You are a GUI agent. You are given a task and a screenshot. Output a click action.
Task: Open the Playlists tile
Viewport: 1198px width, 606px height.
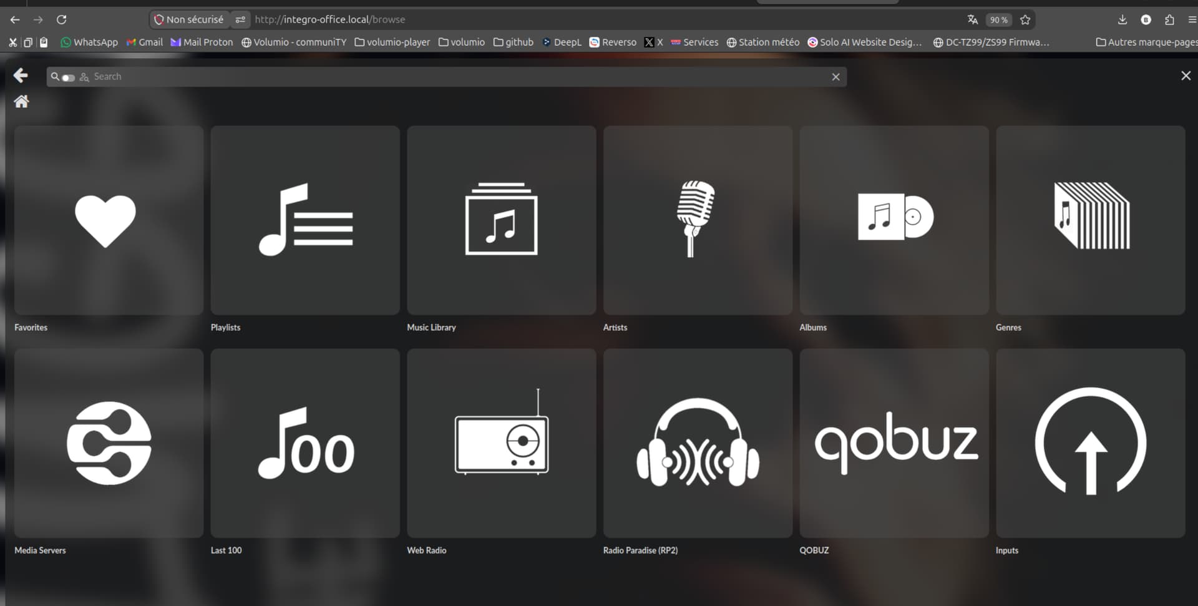point(305,220)
